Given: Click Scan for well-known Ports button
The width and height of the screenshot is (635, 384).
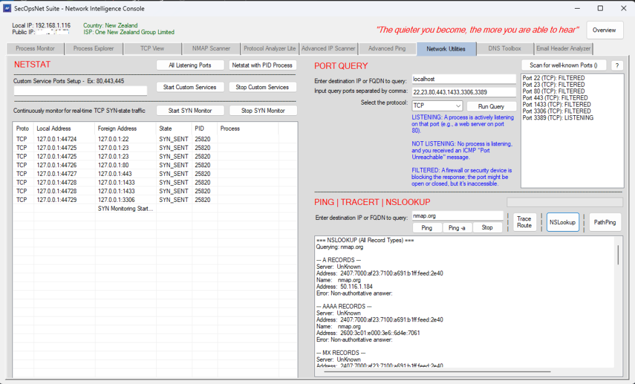Looking at the screenshot, I should [564, 65].
